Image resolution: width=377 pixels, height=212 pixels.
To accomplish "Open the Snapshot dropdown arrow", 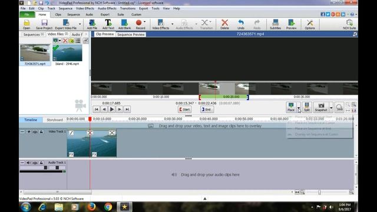I will click(331, 107).
